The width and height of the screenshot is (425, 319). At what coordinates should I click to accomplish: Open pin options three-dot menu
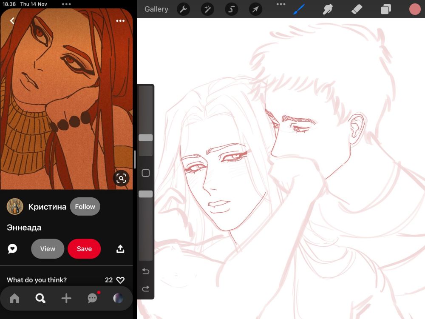[x=120, y=21]
